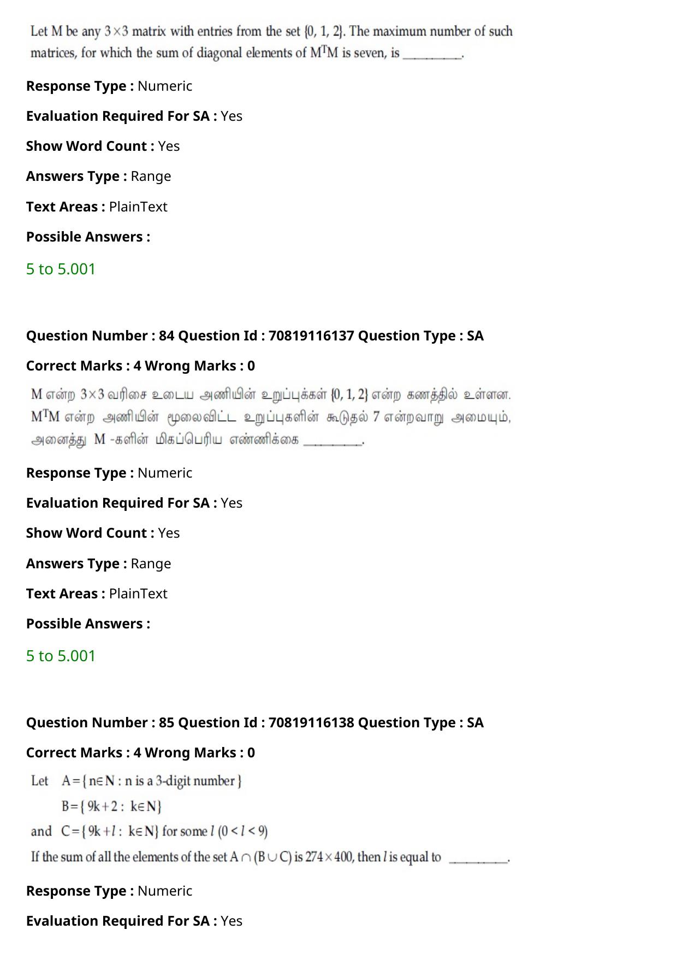This screenshot has width=677, height=959.
Task: Click the set A definition line
Action: click(x=136, y=781)
